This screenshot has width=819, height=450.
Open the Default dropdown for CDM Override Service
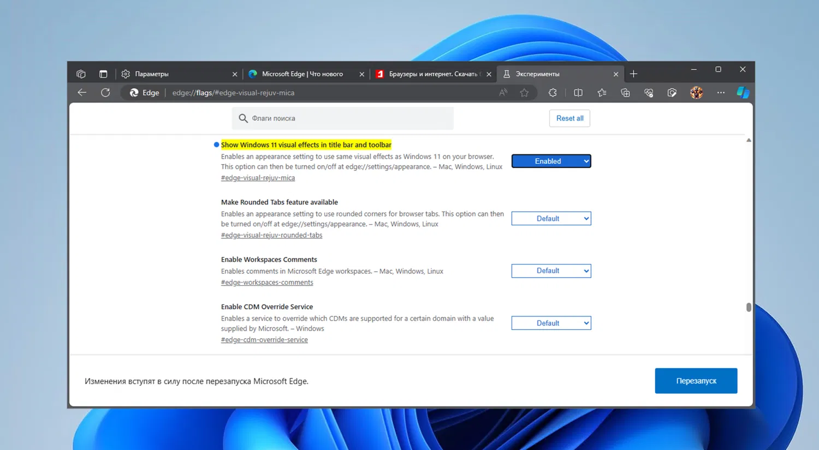551,323
